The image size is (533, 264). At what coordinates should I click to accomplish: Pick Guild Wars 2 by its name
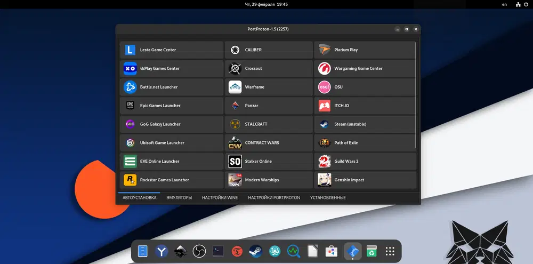click(x=346, y=161)
